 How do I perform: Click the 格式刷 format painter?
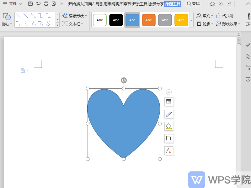(x=225, y=16)
